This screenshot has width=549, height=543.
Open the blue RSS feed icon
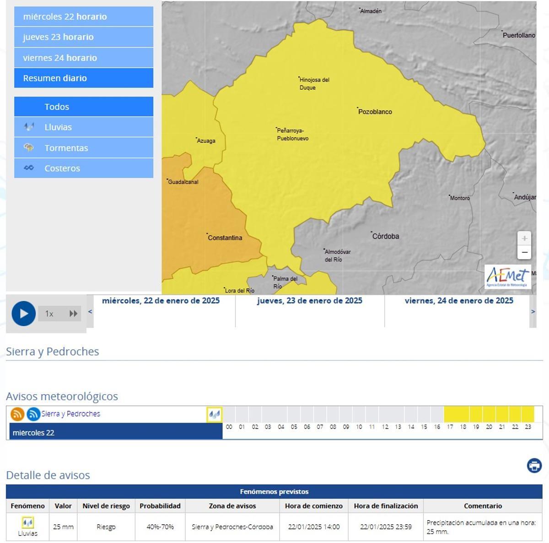pos(33,414)
